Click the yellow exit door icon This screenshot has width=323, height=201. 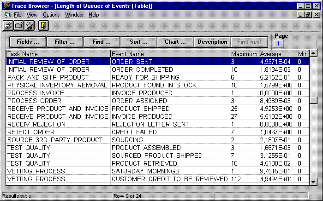[43, 25]
